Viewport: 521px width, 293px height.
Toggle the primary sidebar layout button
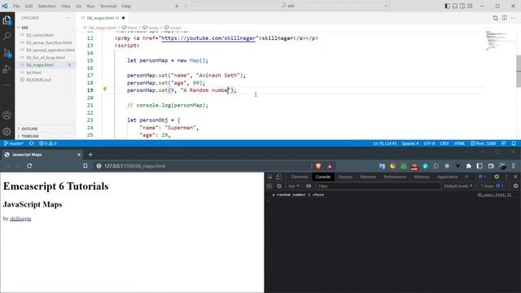tap(447, 6)
